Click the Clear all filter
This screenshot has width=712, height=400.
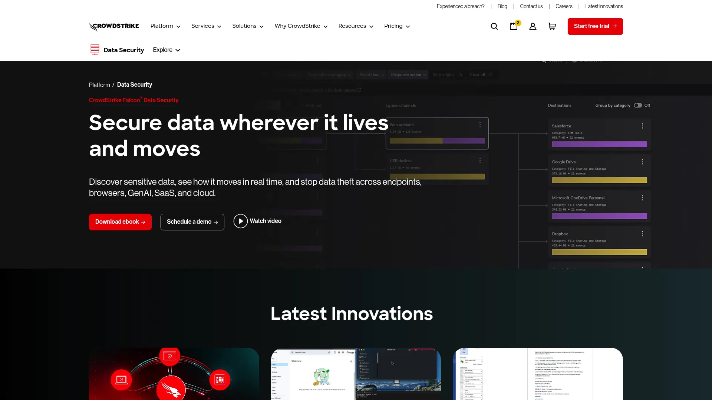481,75
